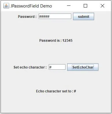Click the "Echo character set to : #" message
Screen dimensions: 112x114
pos(56,91)
